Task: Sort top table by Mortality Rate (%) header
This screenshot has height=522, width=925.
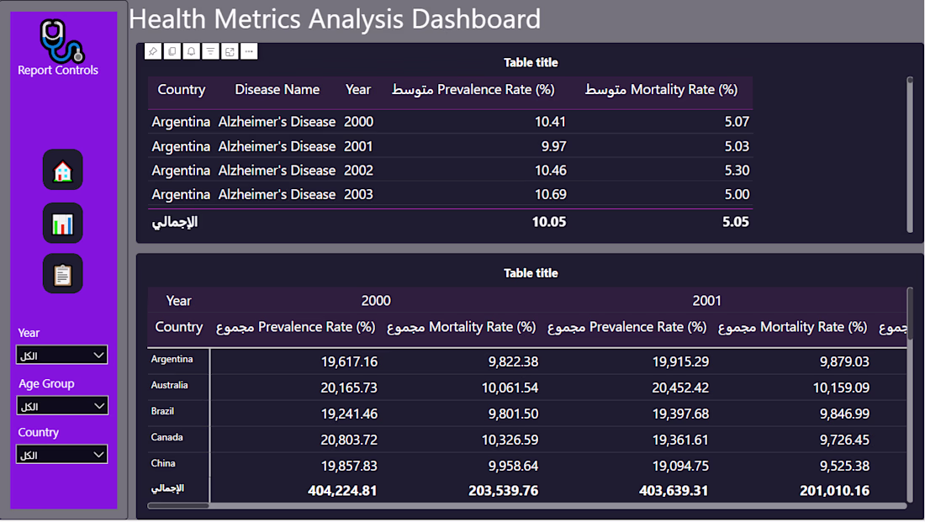Action: point(661,90)
